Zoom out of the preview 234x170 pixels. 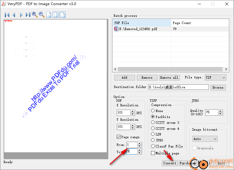point(42,15)
